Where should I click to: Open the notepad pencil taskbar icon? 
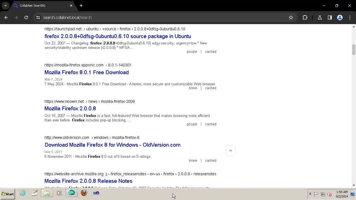[x=34, y=193]
